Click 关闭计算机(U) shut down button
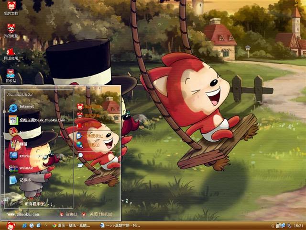 (x=97, y=214)
